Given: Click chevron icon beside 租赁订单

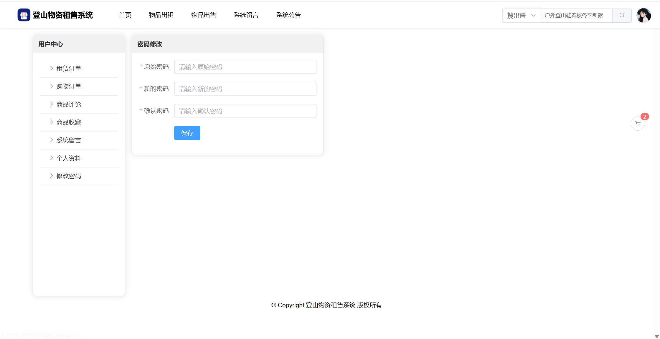Looking at the screenshot, I should coord(52,68).
